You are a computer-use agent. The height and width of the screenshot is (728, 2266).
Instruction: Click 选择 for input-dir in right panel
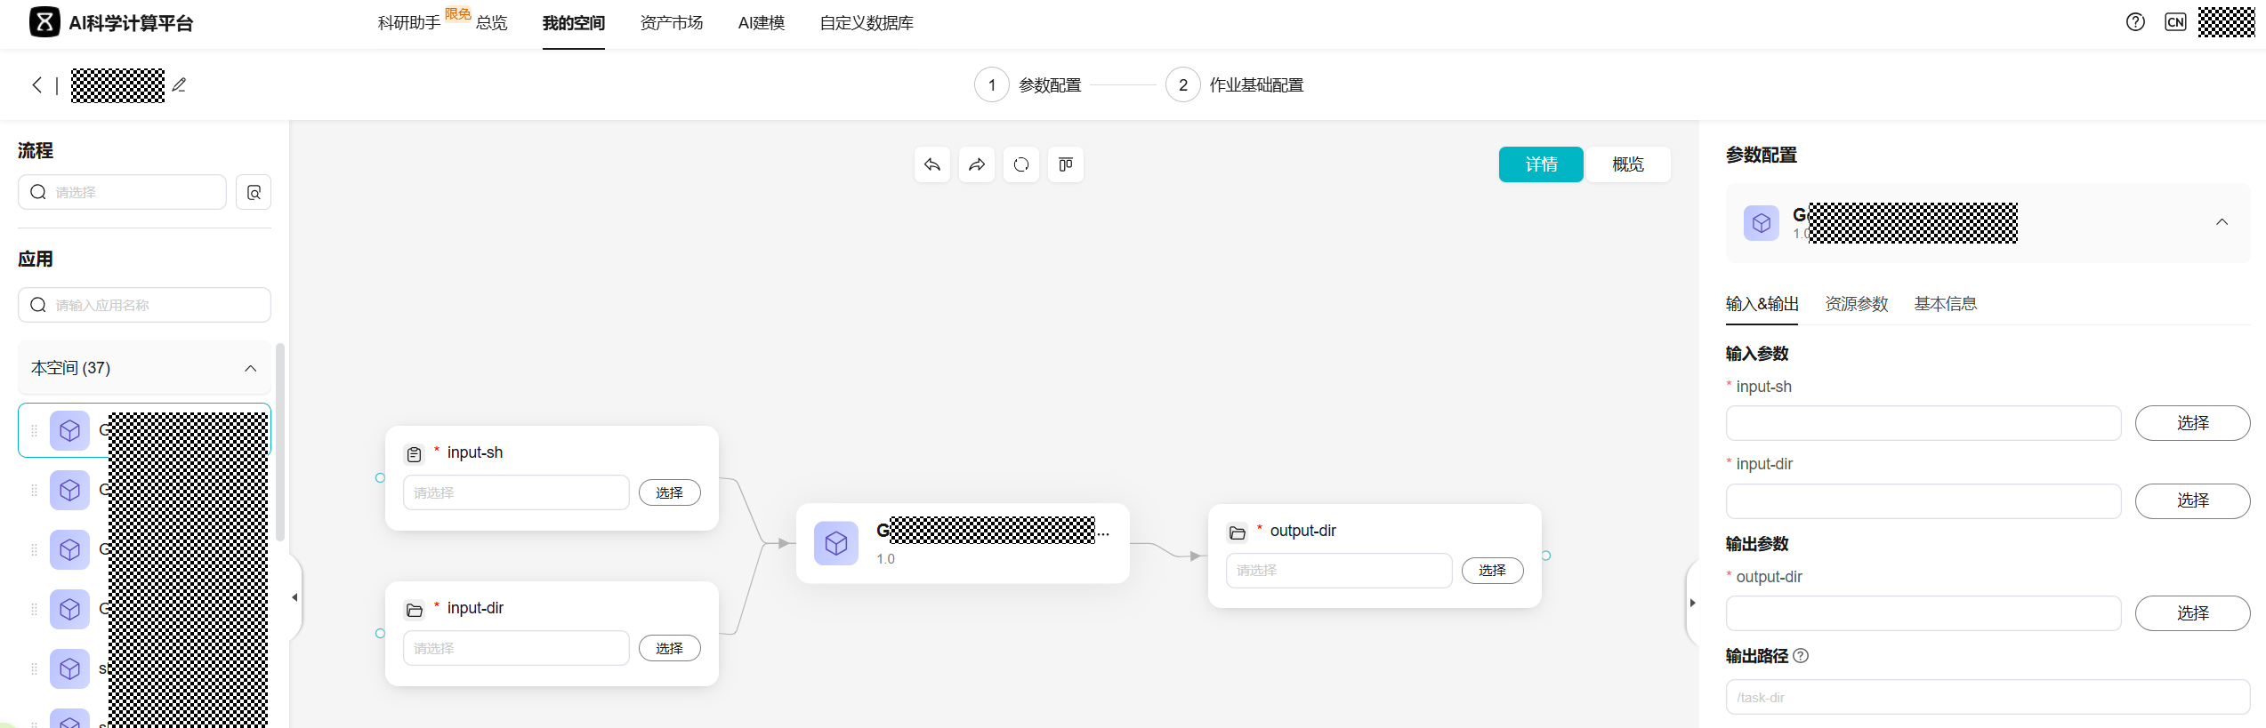tap(2192, 500)
